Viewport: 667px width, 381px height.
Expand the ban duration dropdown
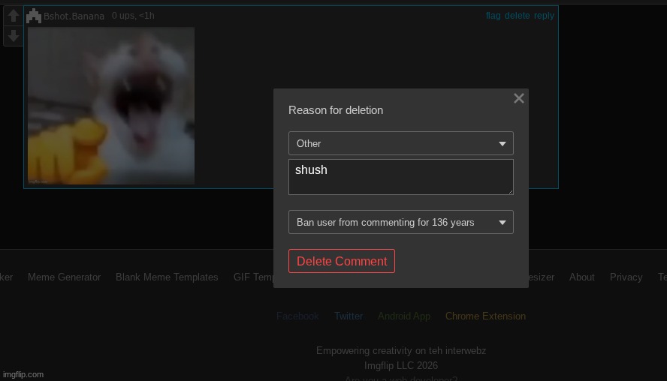tap(400, 222)
